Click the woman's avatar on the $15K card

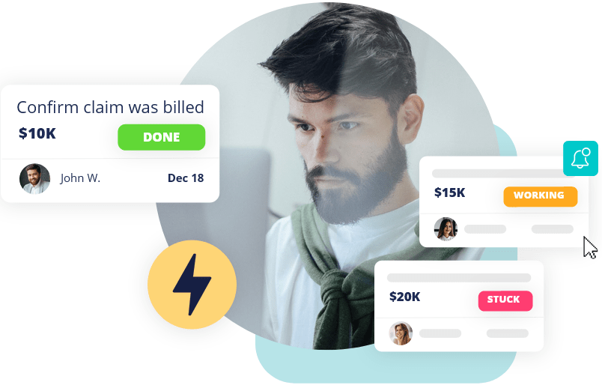pos(446,229)
